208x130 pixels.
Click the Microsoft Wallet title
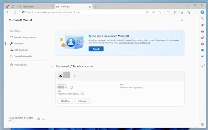pos(20,20)
